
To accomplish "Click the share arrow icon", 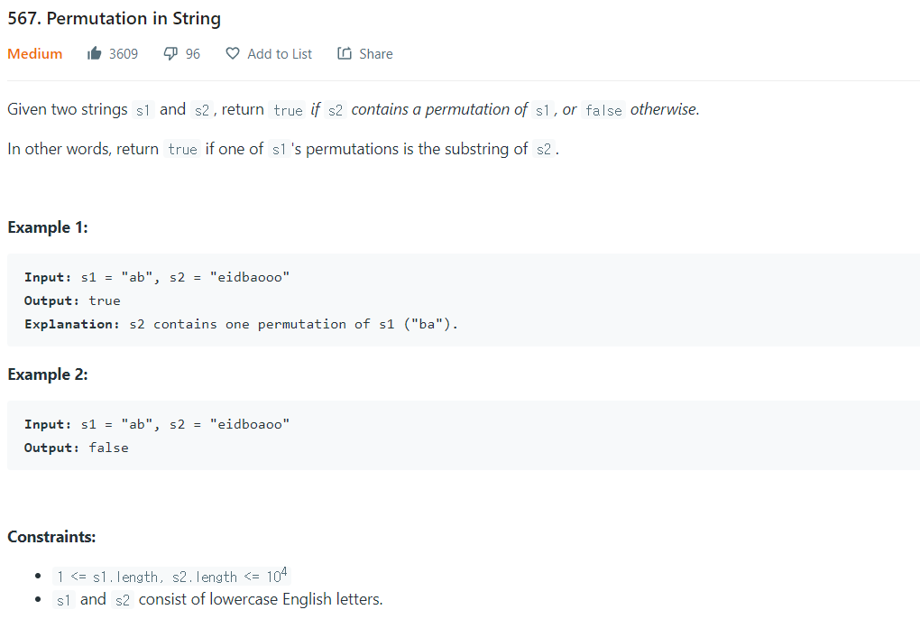I will (x=345, y=53).
